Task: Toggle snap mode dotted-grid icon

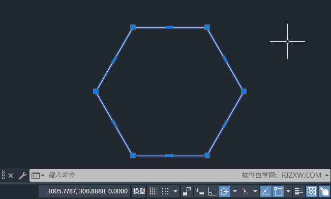Action: click(x=165, y=191)
